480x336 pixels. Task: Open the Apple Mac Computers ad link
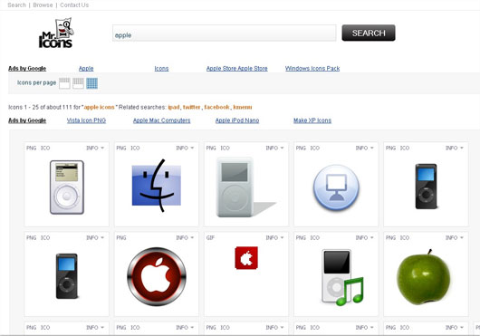(x=161, y=120)
